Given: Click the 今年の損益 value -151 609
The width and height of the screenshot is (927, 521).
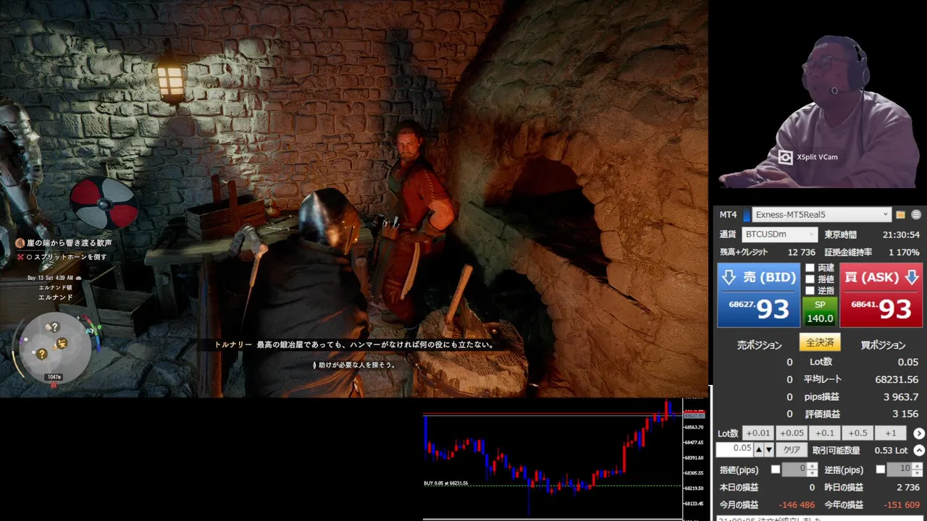Looking at the screenshot, I should coord(902,505).
